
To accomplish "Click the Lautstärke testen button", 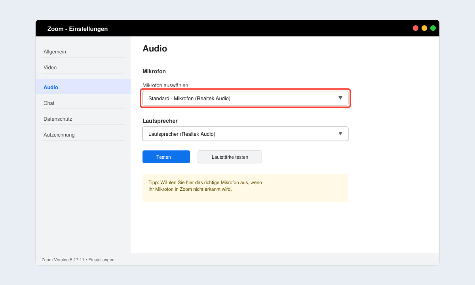I will pyautogui.click(x=230, y=157).
